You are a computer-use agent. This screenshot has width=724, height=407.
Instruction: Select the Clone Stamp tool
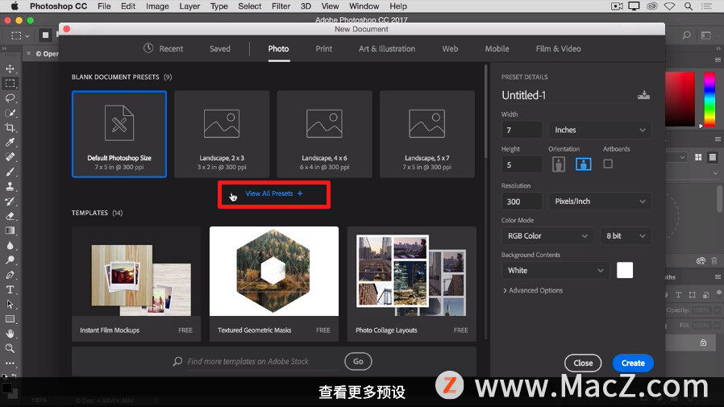point(10,186)
